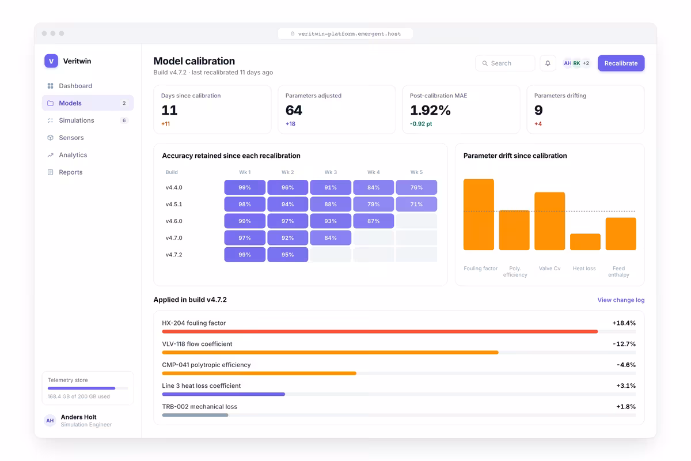Click the +18.4% fouling factor value

[x=624, y=323]
